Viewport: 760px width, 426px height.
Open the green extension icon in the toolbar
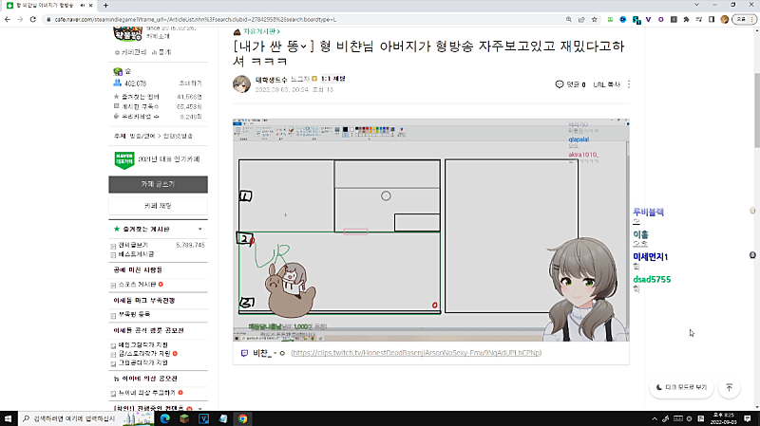click(x=610, y=19)
